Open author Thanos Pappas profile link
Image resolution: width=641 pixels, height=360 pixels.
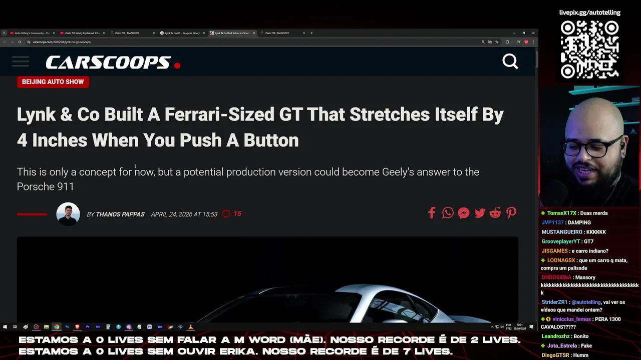pyautogui.click(x=120, y=214)
